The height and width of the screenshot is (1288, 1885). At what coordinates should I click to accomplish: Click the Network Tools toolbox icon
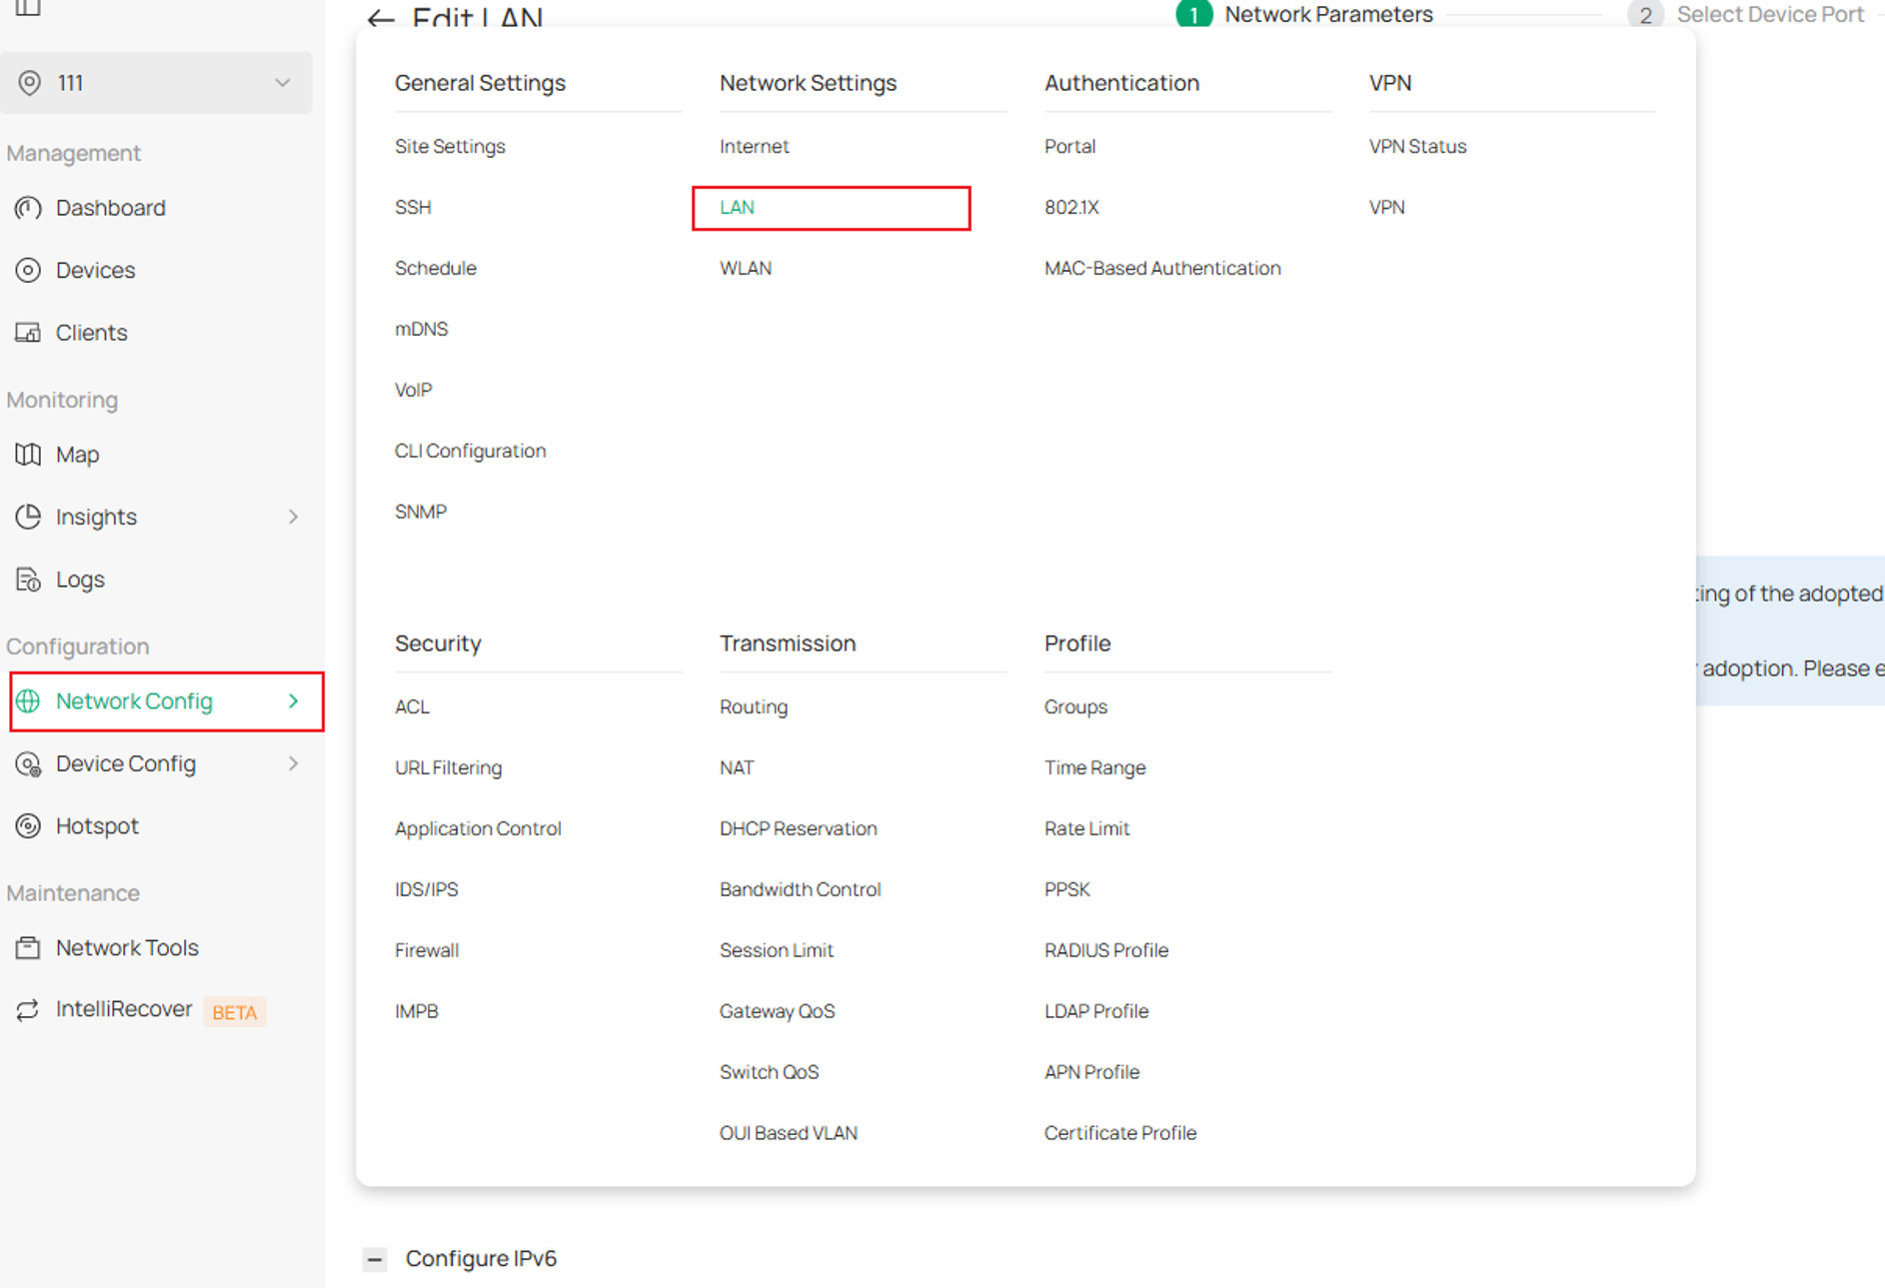point(28,947)
